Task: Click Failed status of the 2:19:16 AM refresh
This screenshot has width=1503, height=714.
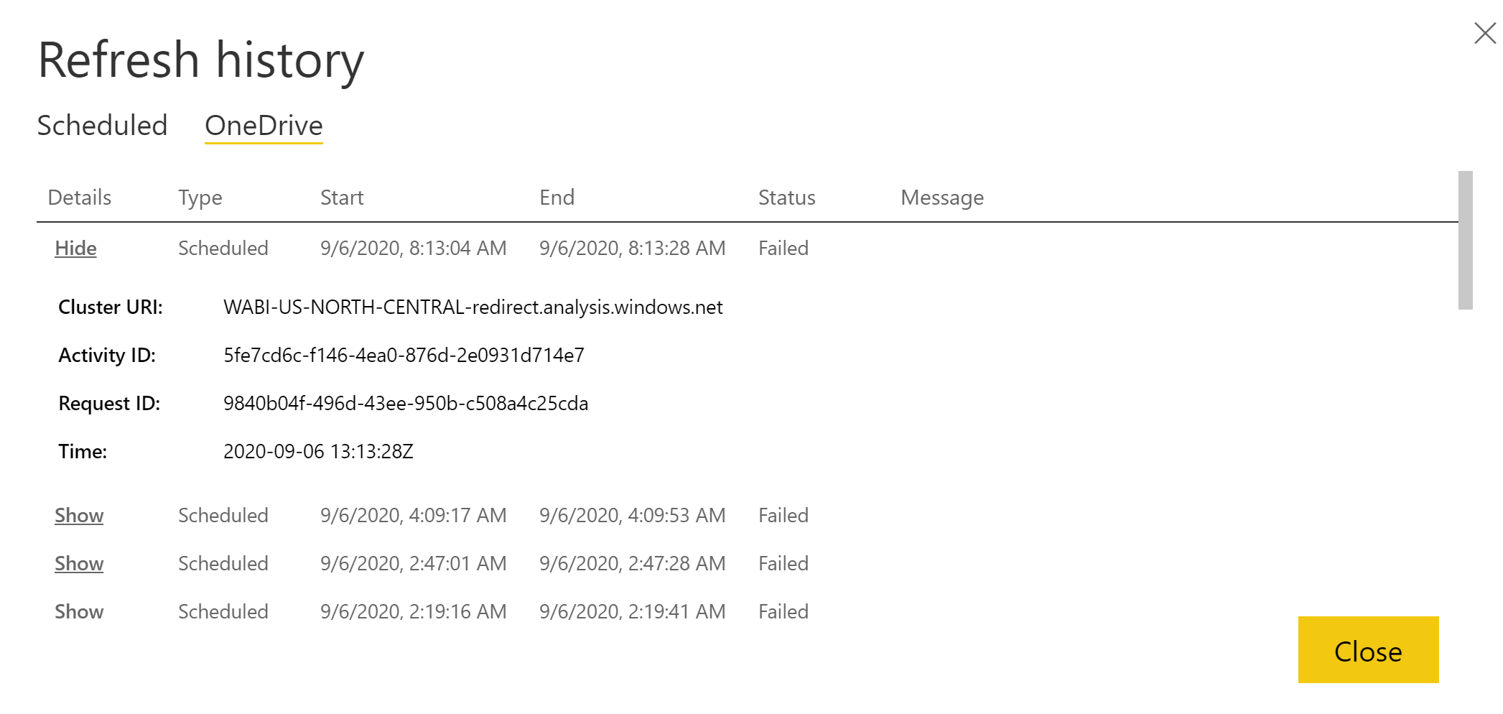Action: click(x=783, y=612)
